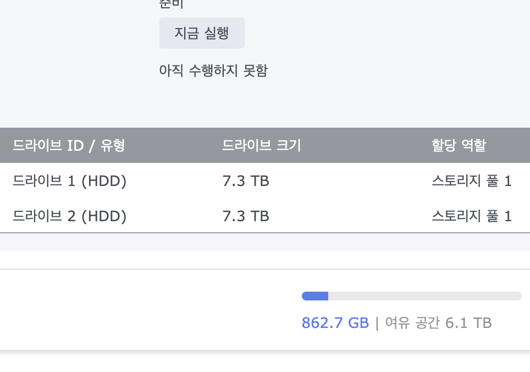Click the 7.3 TB size of 드라이브 2

click(246, 216)
